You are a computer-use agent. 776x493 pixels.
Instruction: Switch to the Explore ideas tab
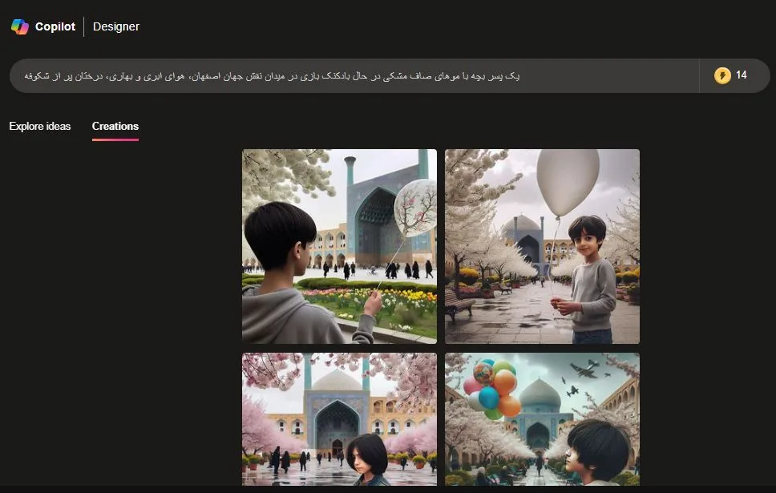[x=40, y=126]
